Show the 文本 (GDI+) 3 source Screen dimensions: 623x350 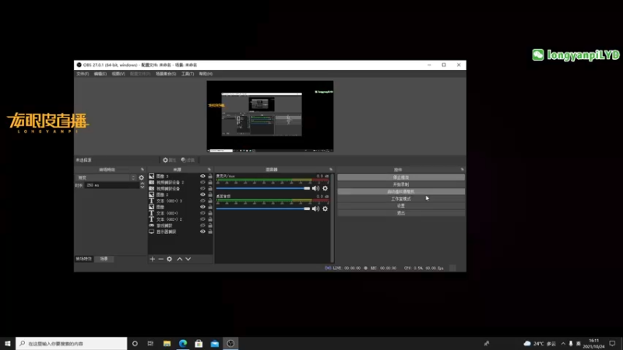click(202, 201)
